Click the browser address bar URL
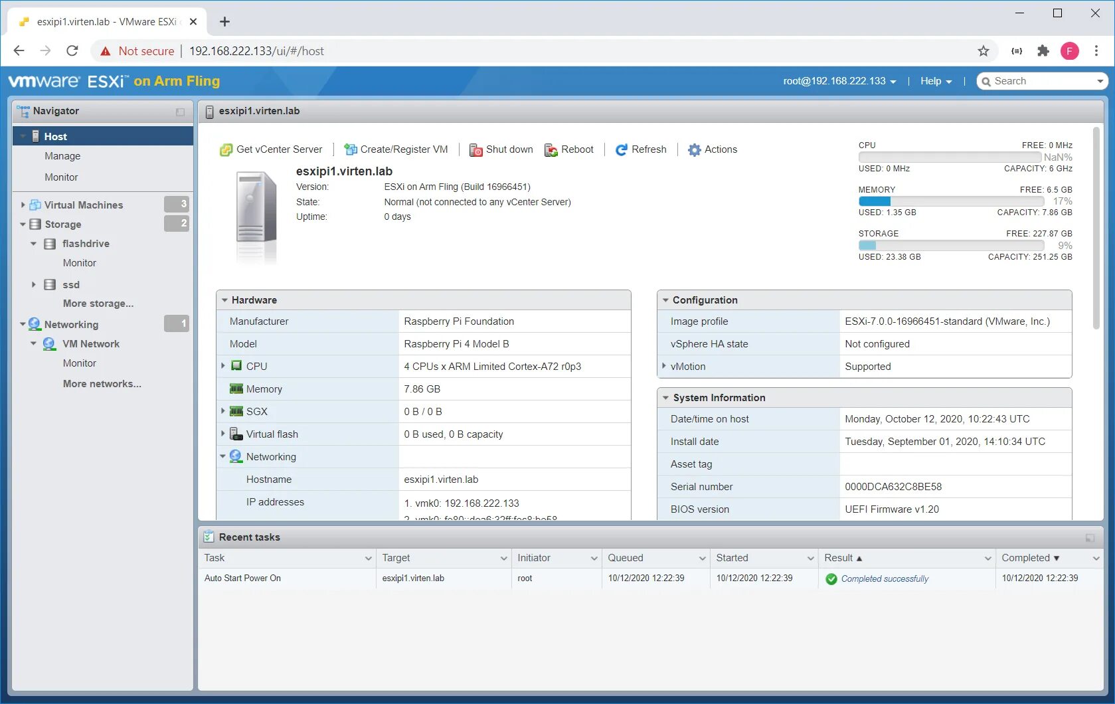Viewport: 1115px width, 704px height. click(256, 51)
